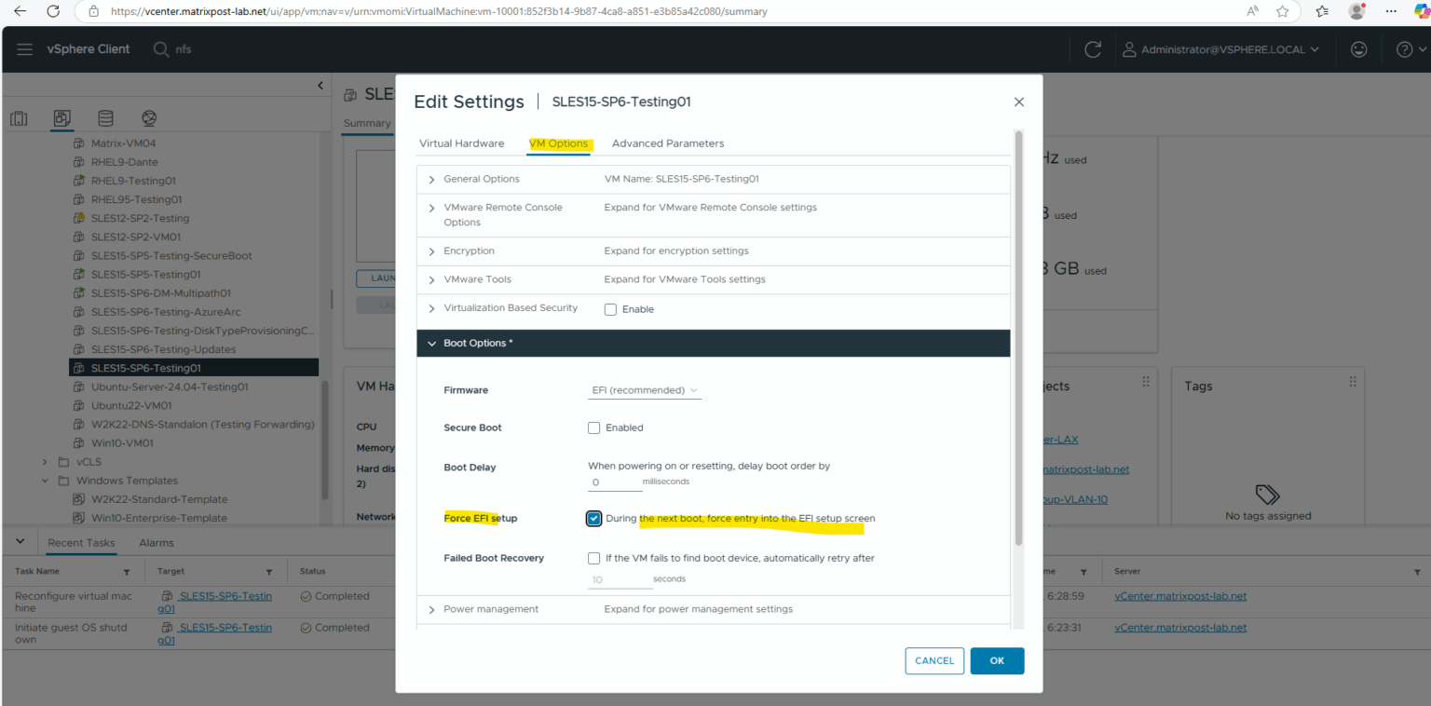
Task: Uncheck the Force EFI setup checkbox
Action: point(594,519)
